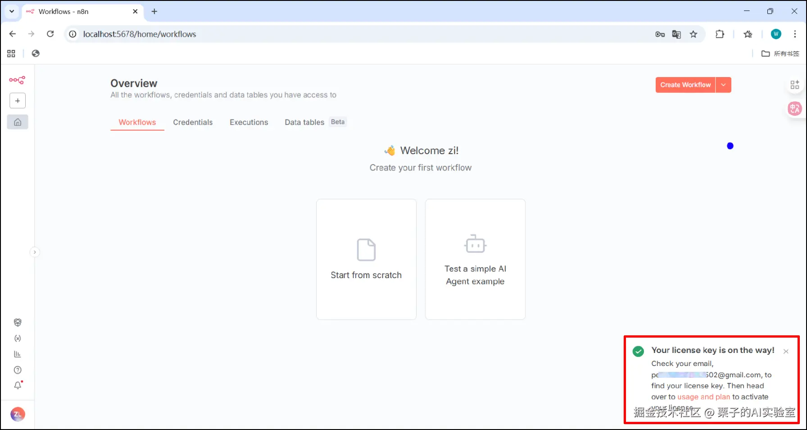This screenshot has height=430, width=807.
Task: Open the Chrome extensions puzzle icon
Action: pyautogui.click(x=720, y=34)
